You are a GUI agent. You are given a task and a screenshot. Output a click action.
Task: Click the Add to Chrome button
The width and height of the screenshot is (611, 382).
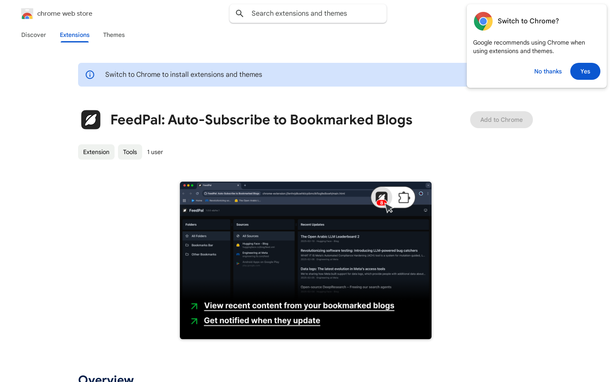(x=502, y=120)
